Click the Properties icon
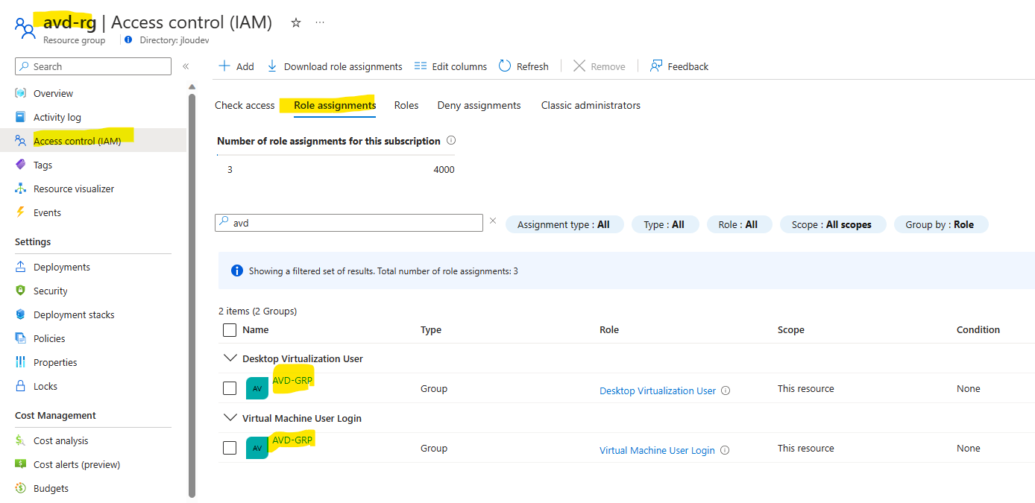 (x=21, y=362)
